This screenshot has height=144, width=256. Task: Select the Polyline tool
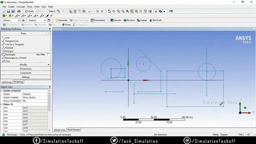pyautogui.click(x=8, y=48)
